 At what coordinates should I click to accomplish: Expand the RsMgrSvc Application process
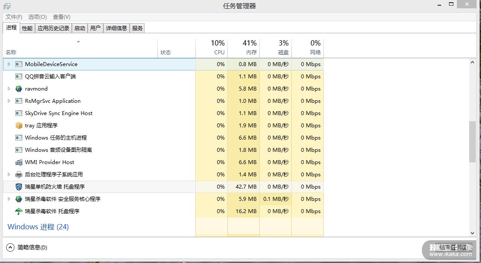(9, 101)
